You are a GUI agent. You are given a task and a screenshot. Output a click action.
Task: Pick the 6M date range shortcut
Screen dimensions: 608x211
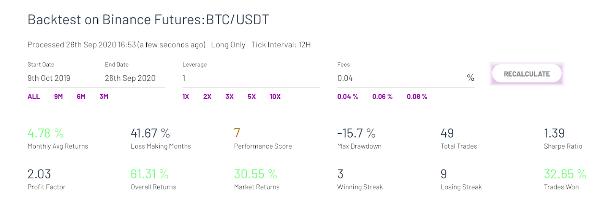[x=81, y=97]
